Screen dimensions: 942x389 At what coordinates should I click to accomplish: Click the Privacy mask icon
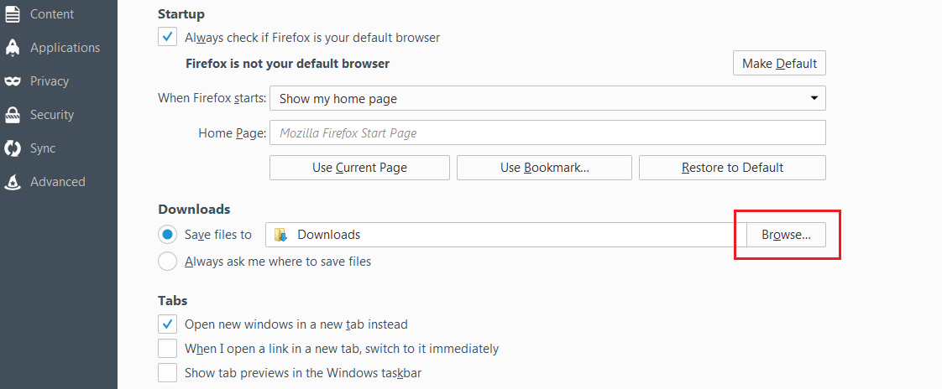13,81
